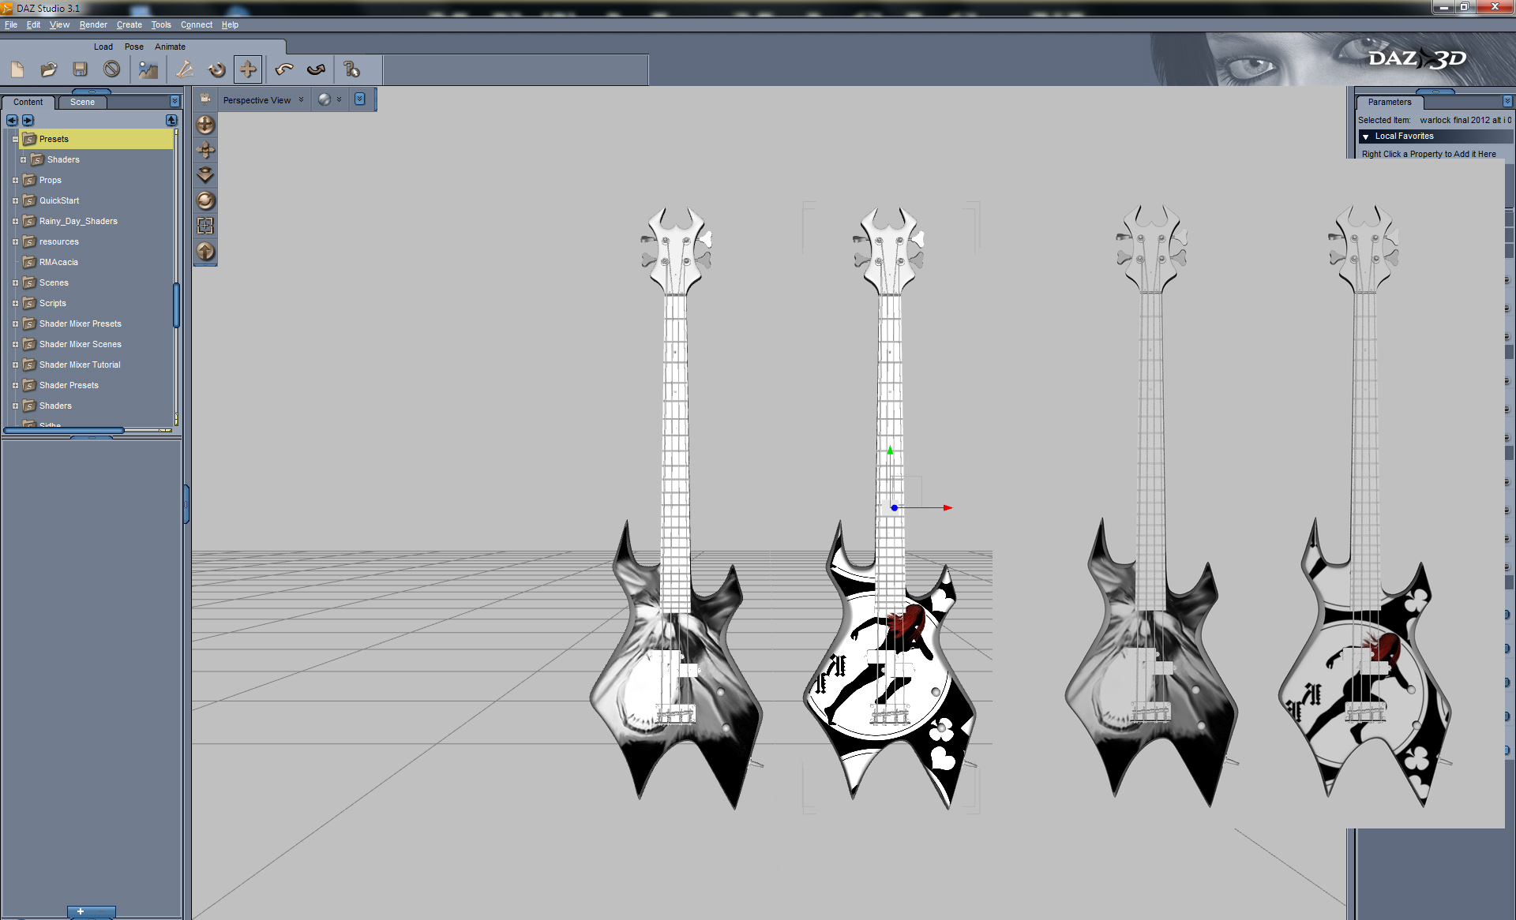Click the Frame selected viewport control
This screenshot has width=1516, height=920.
coord(205,226)
